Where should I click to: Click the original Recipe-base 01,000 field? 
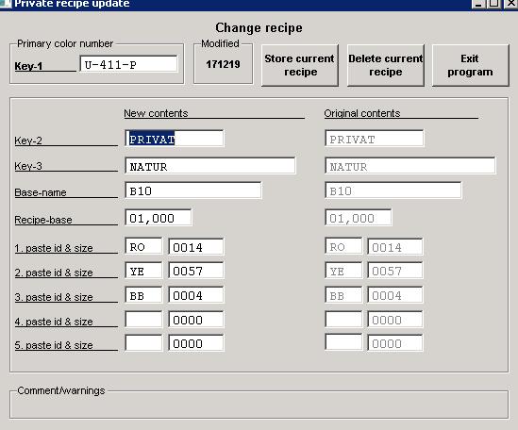359,218
